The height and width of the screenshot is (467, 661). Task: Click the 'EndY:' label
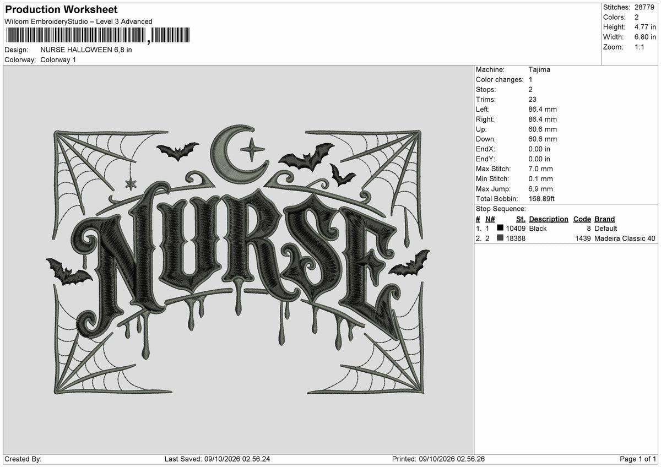click(486, 159)
